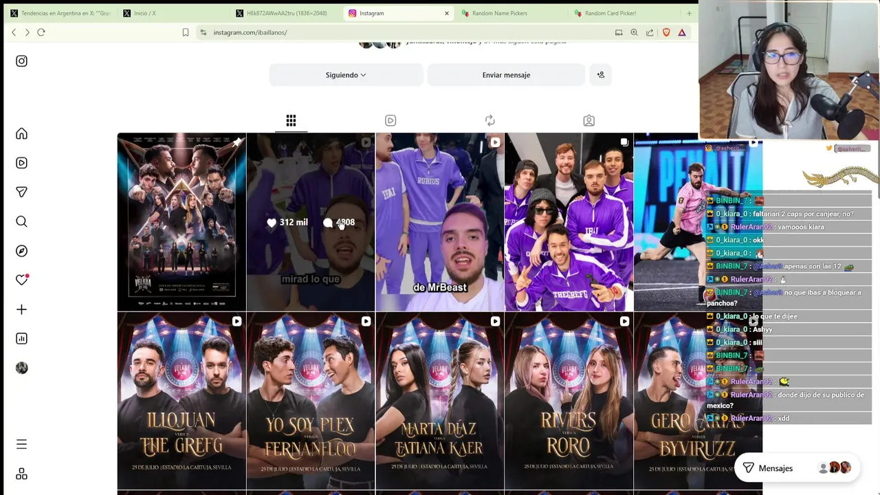
Task: Click chat message 'apenas son las 12'
Action: tap(813, 266)
